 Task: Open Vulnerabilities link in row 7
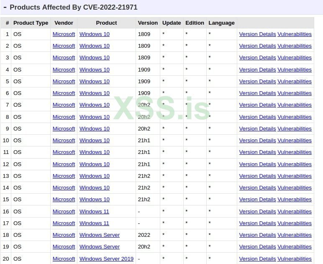[295, 105]
